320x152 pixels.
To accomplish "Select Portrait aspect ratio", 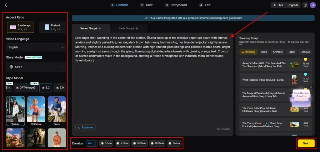I will [x=52, y=27].
